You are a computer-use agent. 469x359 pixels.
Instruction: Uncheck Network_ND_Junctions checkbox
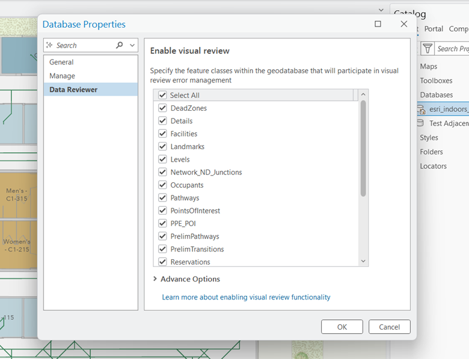(162, 173)
